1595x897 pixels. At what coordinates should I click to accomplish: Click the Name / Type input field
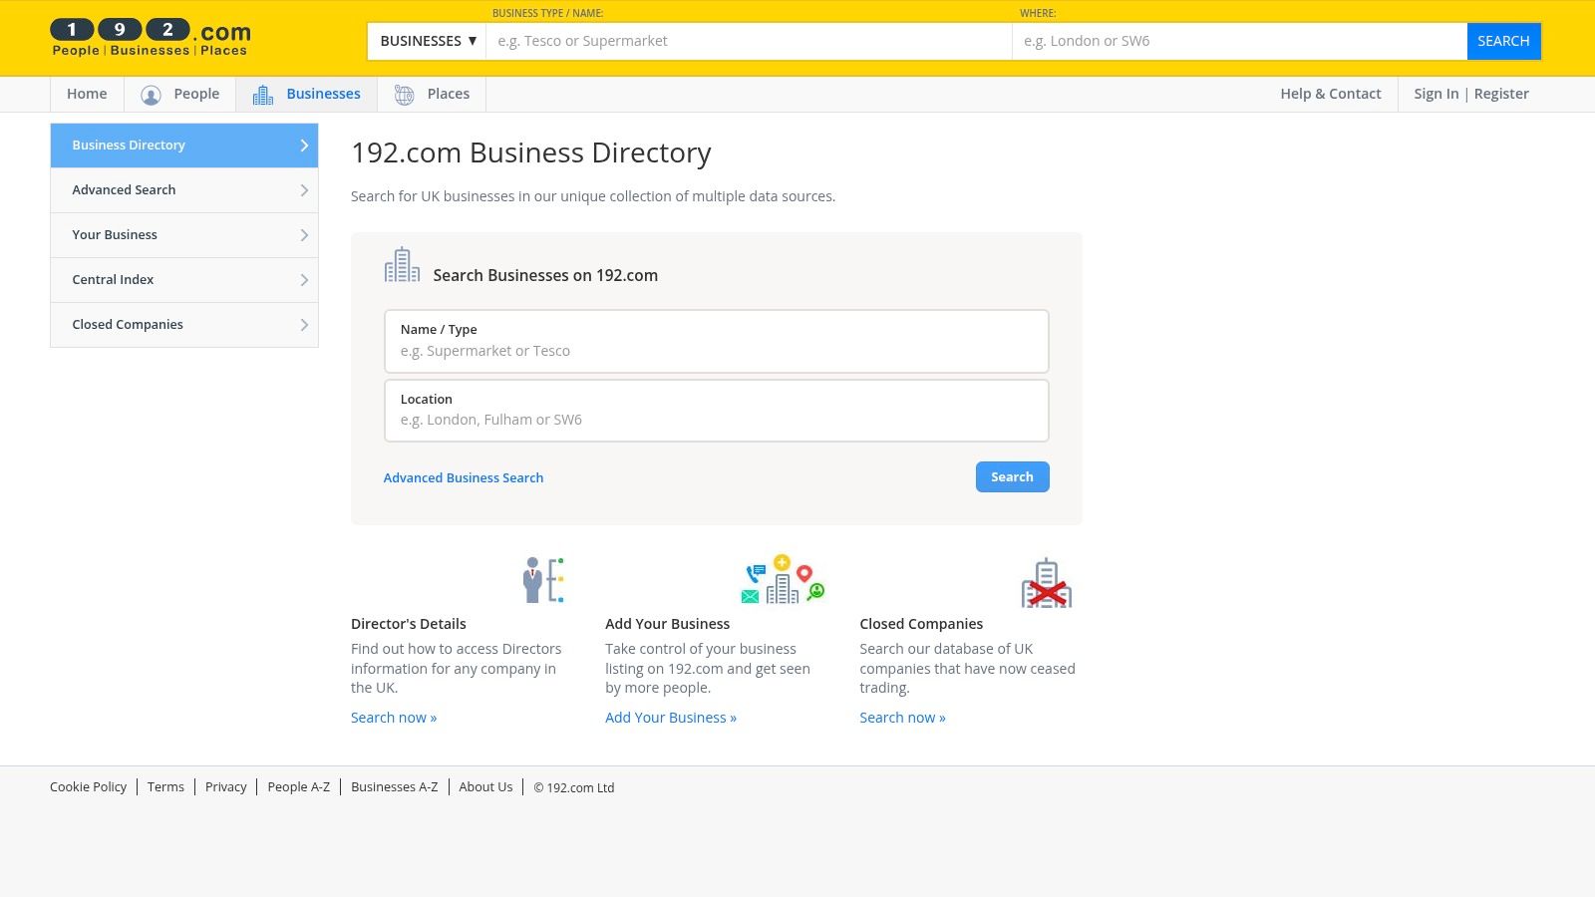716,351
